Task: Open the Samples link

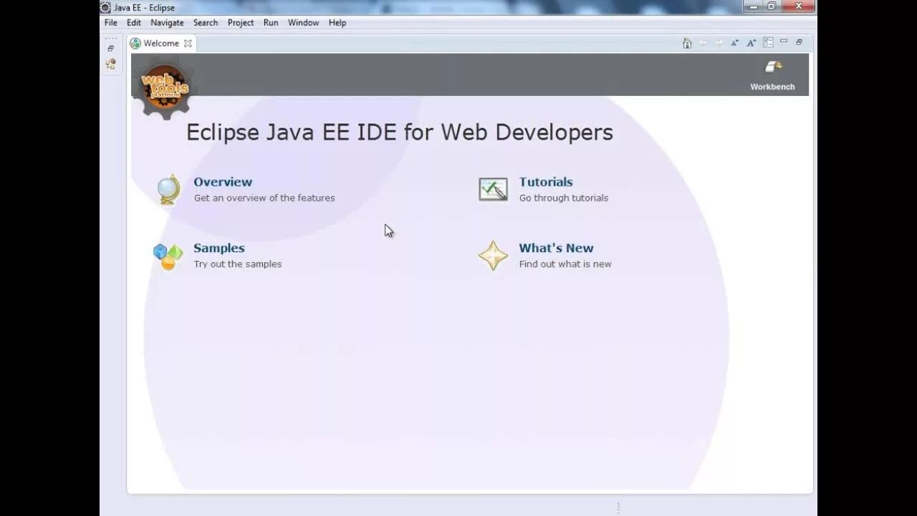Action: [x=219, y=248]
